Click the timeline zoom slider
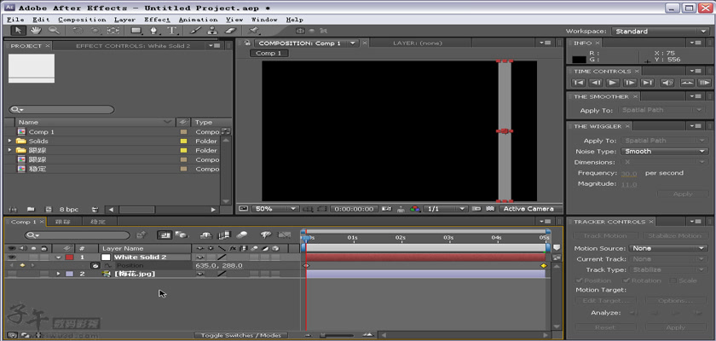Image resolution: width=716 pixels, height=341 pixels. [x=338, y=336]
